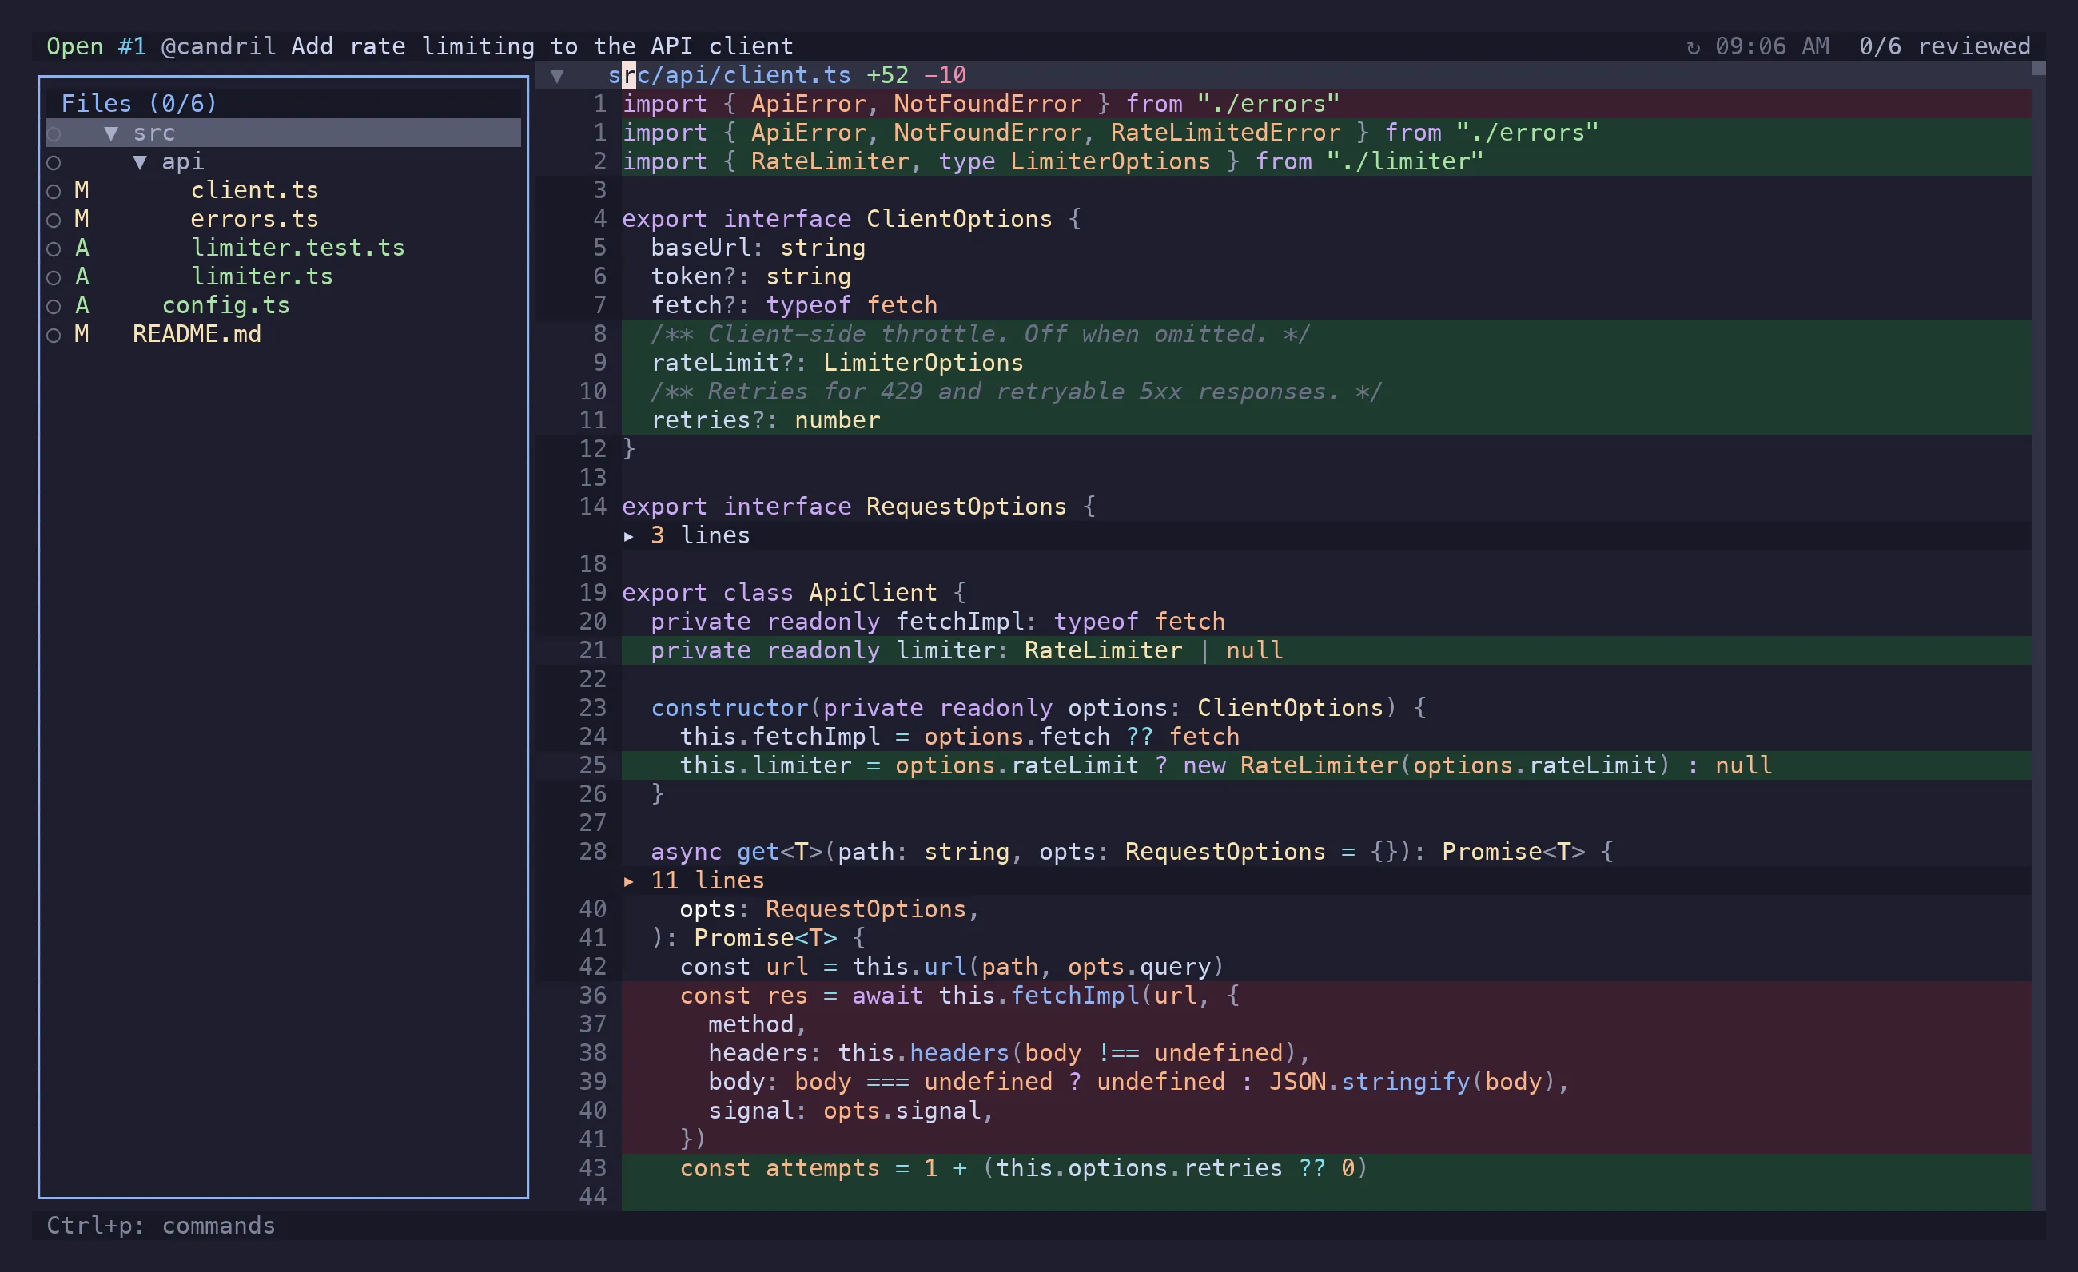This screenshot has height=1272, width=2078.
Task: Click removed import line from "./errors"
Action: pyautogui.click(x=1327, y=105)
